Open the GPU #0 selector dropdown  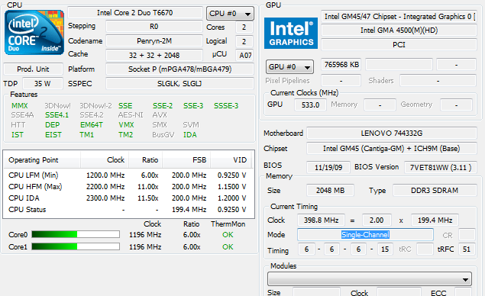[289, 66]
